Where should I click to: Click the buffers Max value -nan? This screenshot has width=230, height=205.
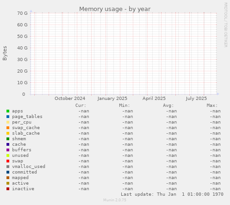pos(215,150)
